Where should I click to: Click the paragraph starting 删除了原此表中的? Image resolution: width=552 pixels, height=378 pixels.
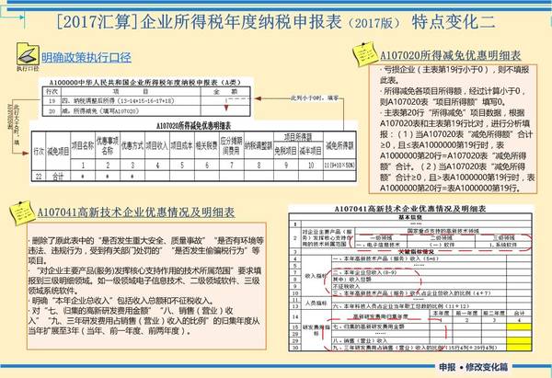(145, 250)
